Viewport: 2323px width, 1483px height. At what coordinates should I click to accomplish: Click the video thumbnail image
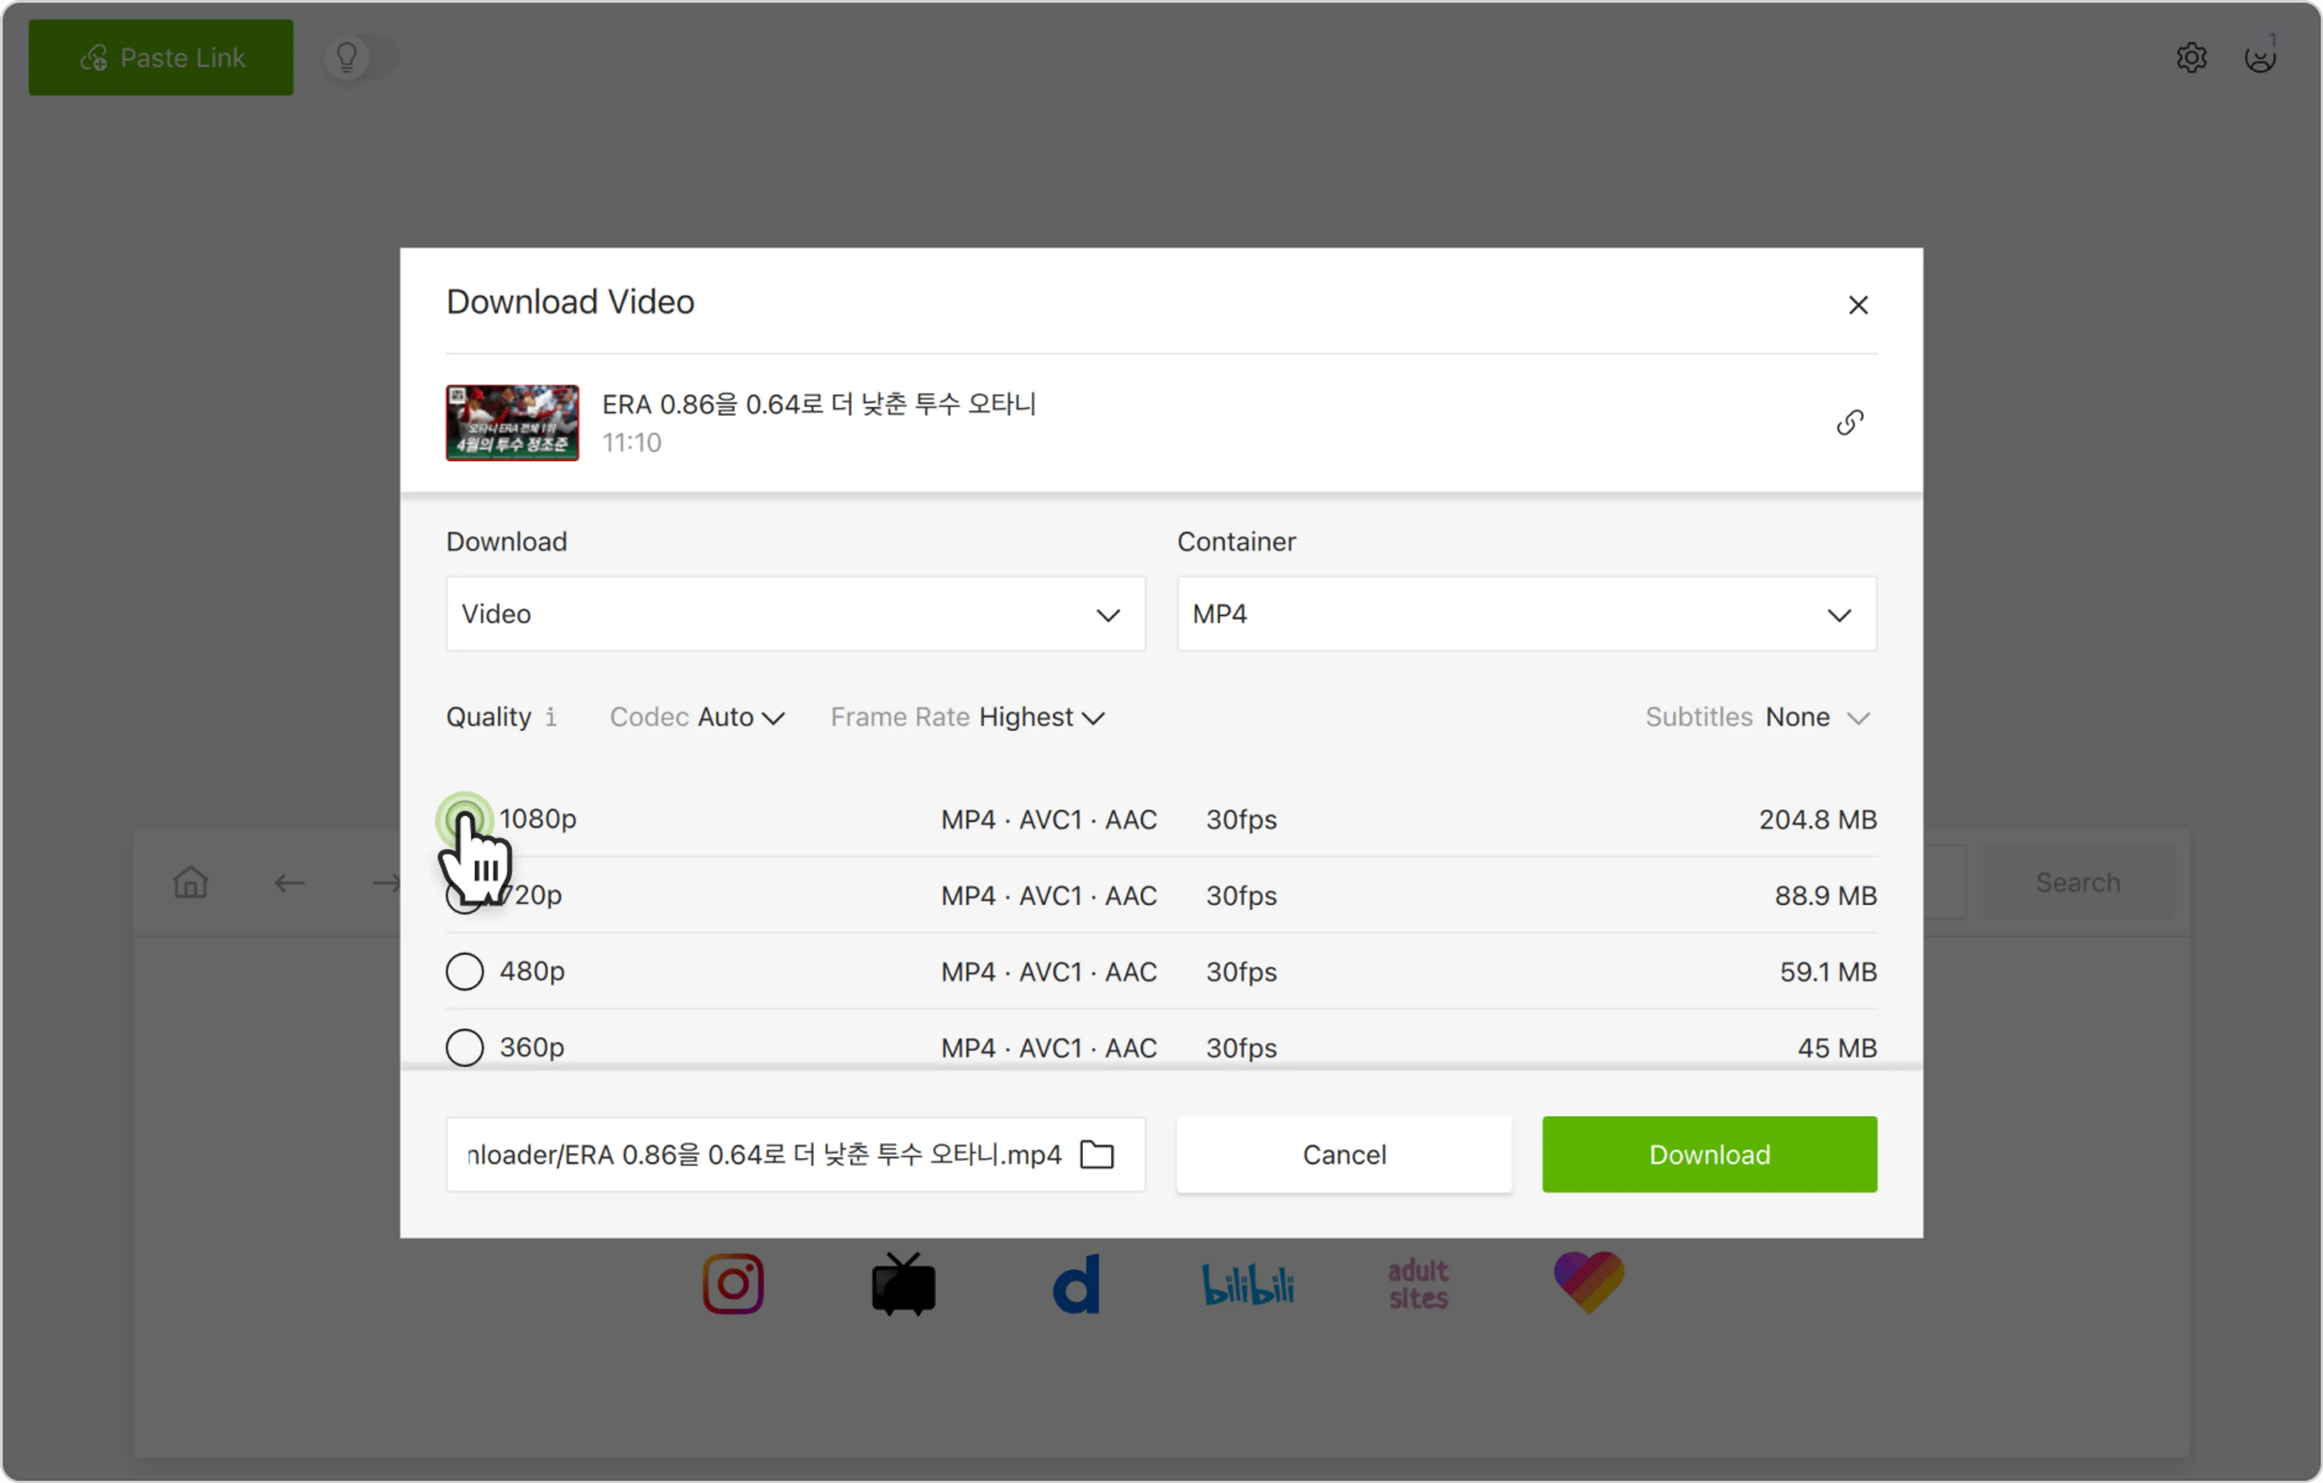pos(512,422)
